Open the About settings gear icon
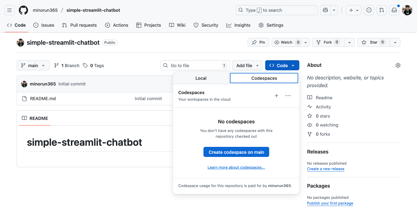Screen dimensions: 417x212 [398, 65]
